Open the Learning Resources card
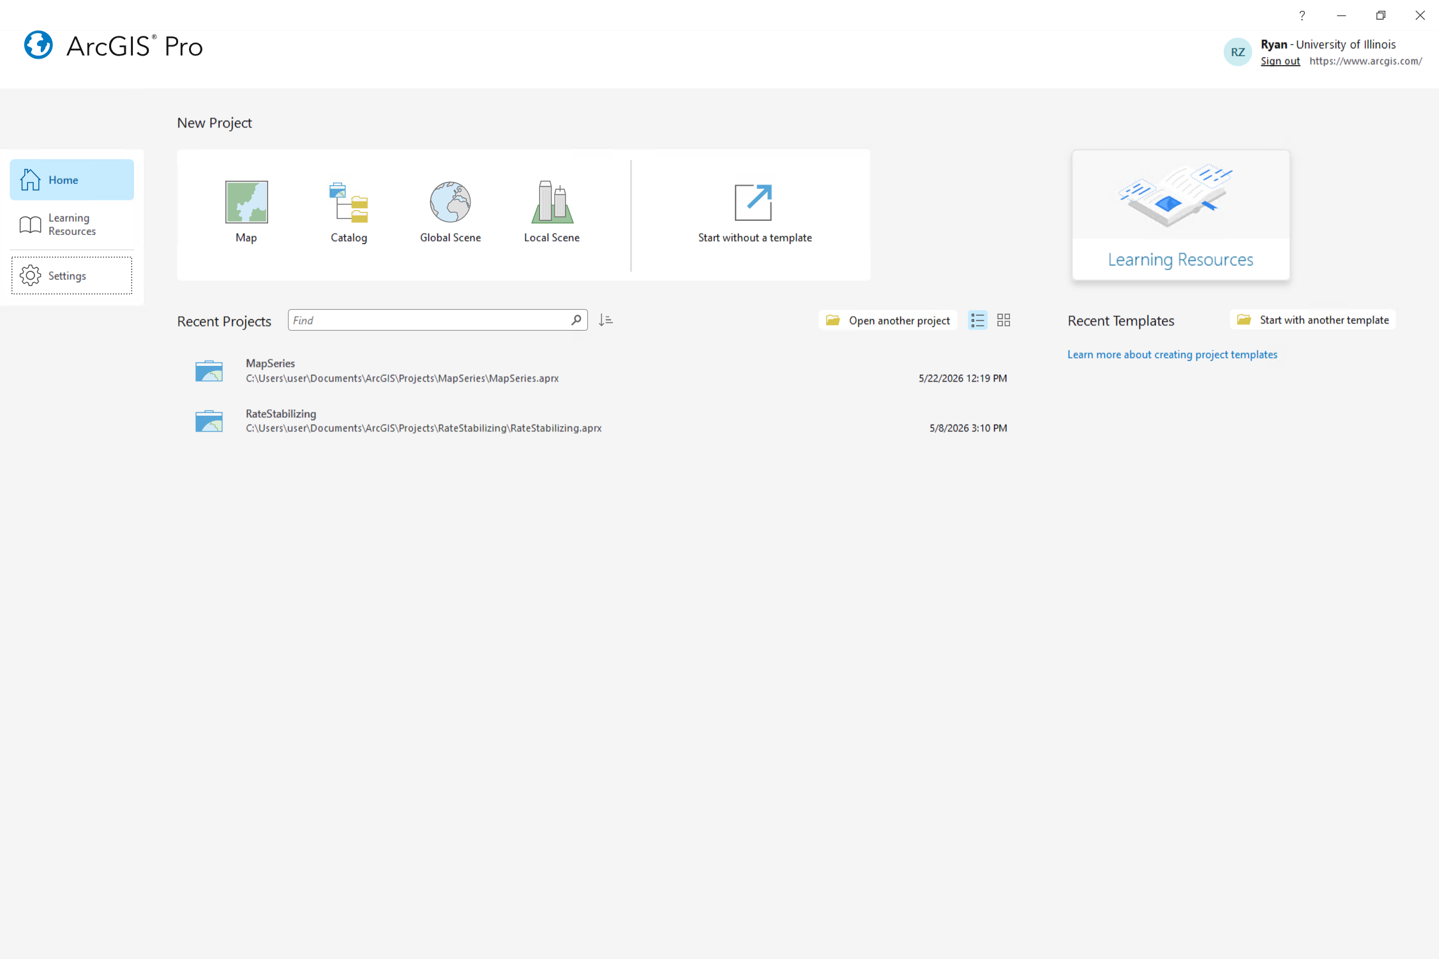Image resolution: width=1439 pixels, height=959 pixels. tap(1180, 215)
